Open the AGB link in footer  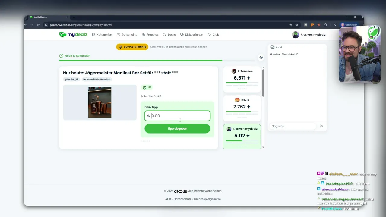click(168, 199)
